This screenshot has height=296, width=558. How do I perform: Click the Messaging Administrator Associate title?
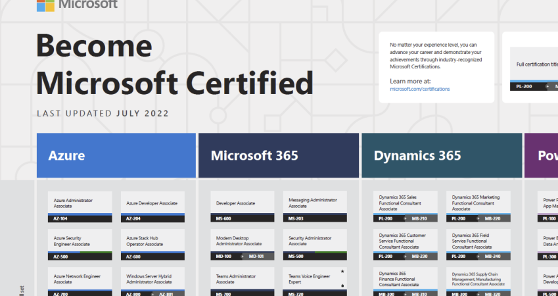click(312, 203)
